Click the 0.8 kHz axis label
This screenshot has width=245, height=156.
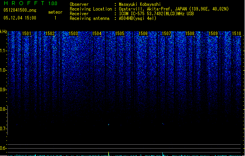(x=3, y=109)
